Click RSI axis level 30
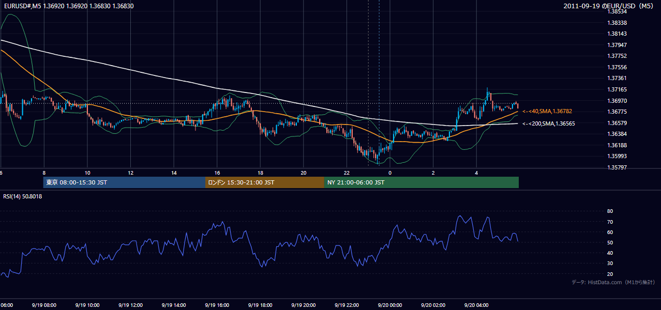Viewport: 661px width, 310px height. pos(610,263)
